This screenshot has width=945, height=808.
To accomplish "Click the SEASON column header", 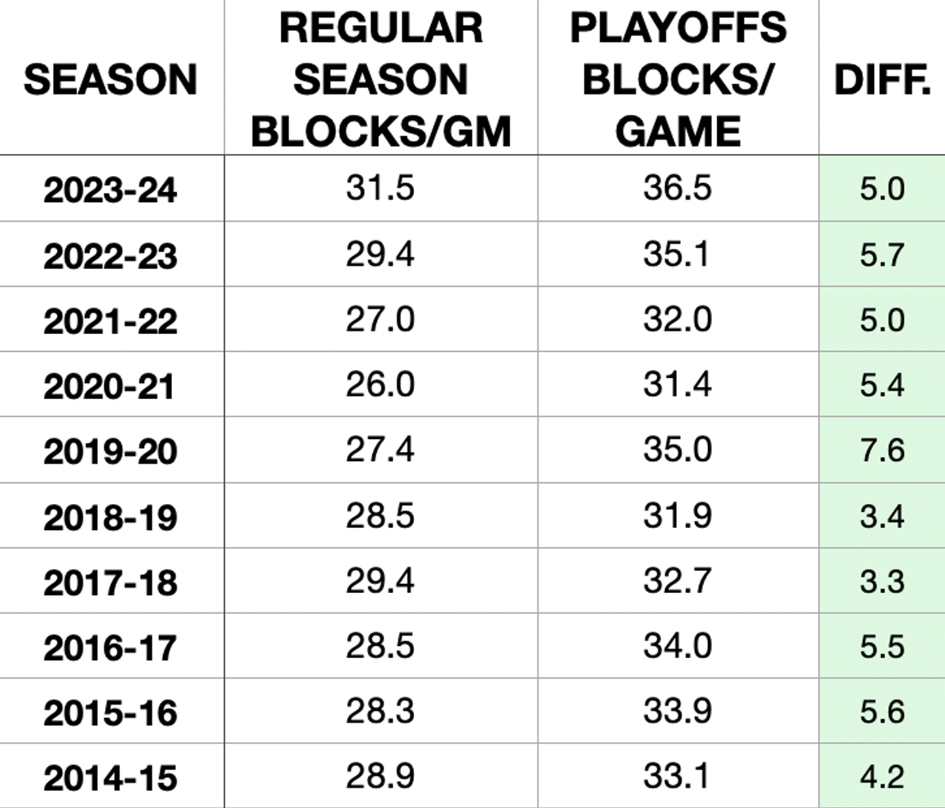I will click(111, 80).
